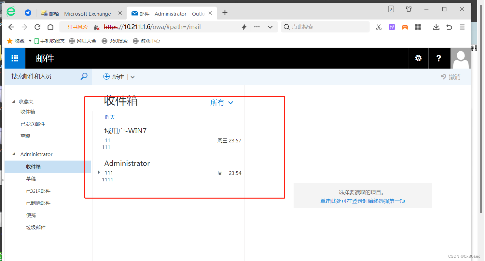
Task: Close the Administrator Outlook tab
Action: [x=210, y=13]
